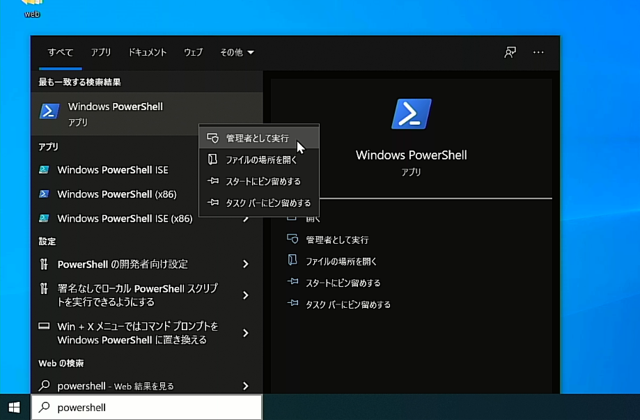The image size is (640, 420).
Task: Click the PowerShell icon in the best match row
Action: point(49,111)
